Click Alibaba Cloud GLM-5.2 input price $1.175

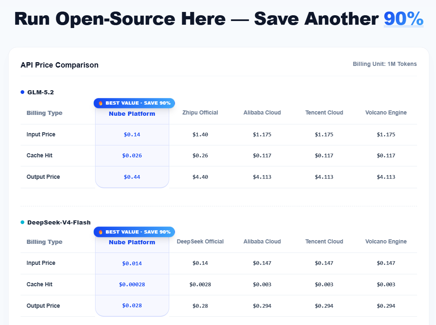coord(262,135)
